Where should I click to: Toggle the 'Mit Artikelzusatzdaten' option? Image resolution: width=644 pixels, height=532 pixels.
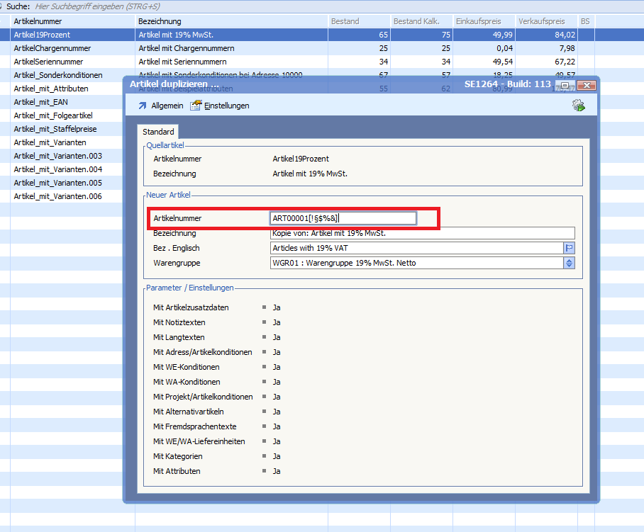[277, 307]
